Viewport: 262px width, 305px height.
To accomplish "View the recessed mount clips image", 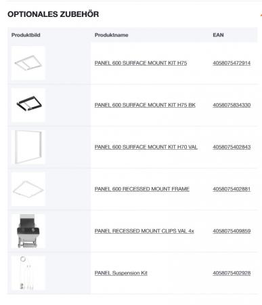I will tap(28, 231).
